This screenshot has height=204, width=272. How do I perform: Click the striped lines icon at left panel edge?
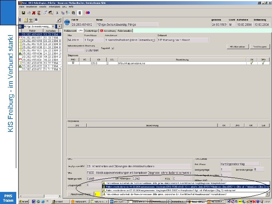point(20,20)
